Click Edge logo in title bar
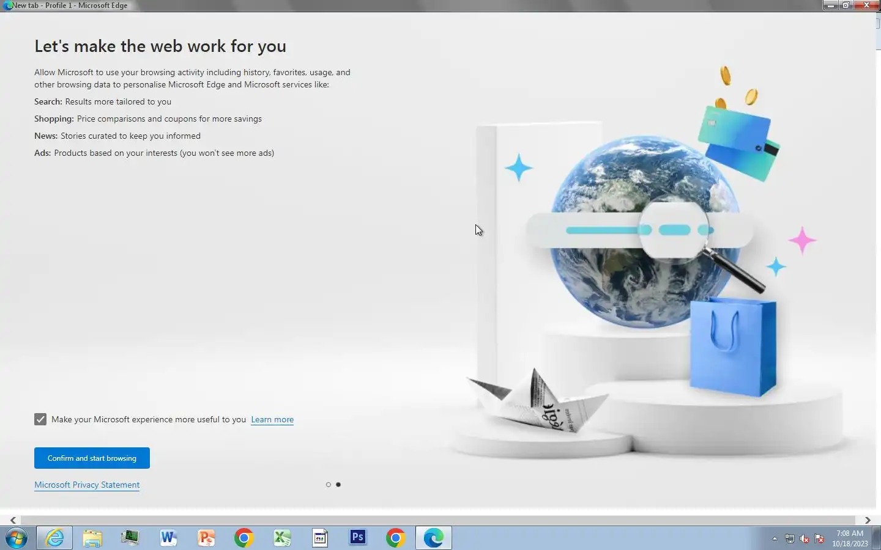This screenshot has width=881, height=550. [x=7, y=5]
